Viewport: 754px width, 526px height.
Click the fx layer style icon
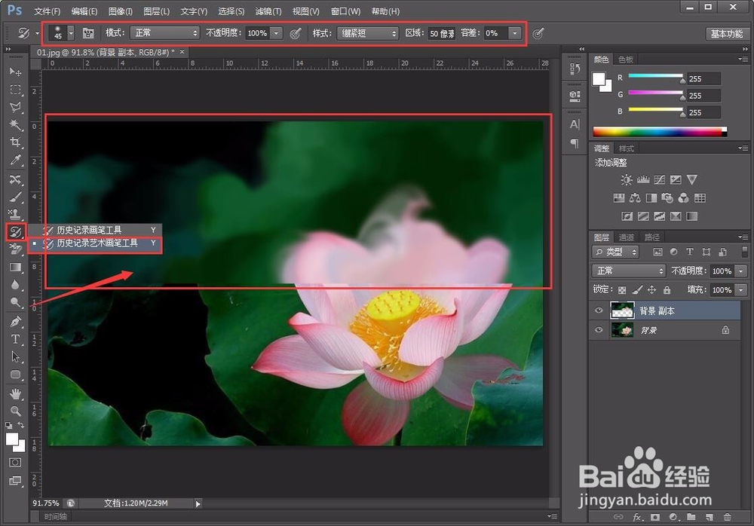[639, 517]
